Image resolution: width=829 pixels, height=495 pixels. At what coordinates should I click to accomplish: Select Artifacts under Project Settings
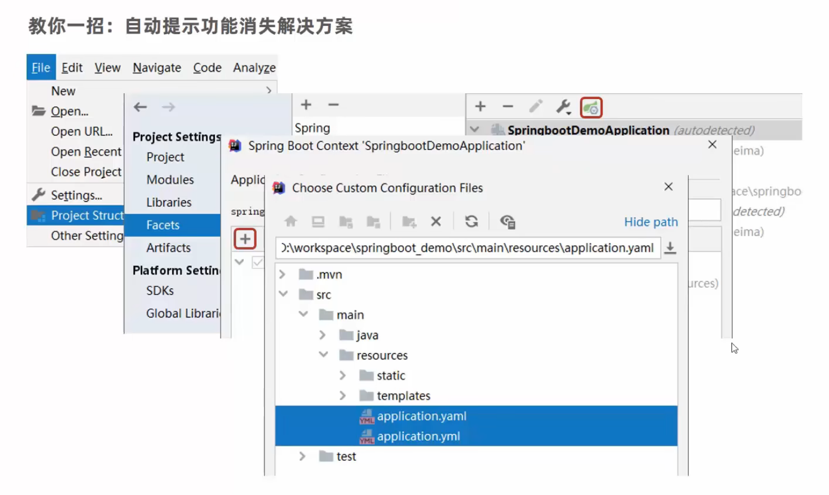168,248
